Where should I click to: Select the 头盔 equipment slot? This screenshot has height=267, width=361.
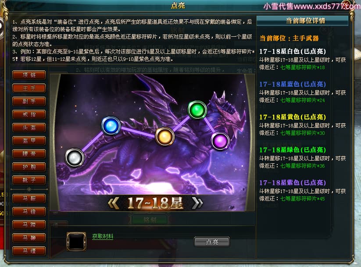tap(29, 127)
